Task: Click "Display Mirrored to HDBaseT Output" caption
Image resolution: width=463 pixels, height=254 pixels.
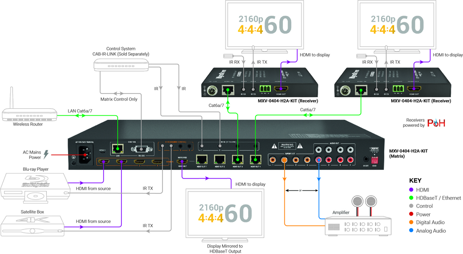Action: coord(225,249)
